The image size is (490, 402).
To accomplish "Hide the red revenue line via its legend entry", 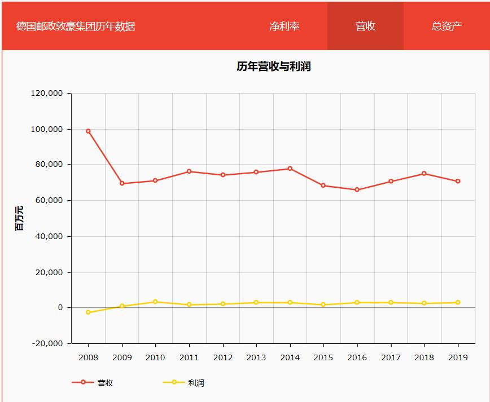I will (x=94, y=382).
